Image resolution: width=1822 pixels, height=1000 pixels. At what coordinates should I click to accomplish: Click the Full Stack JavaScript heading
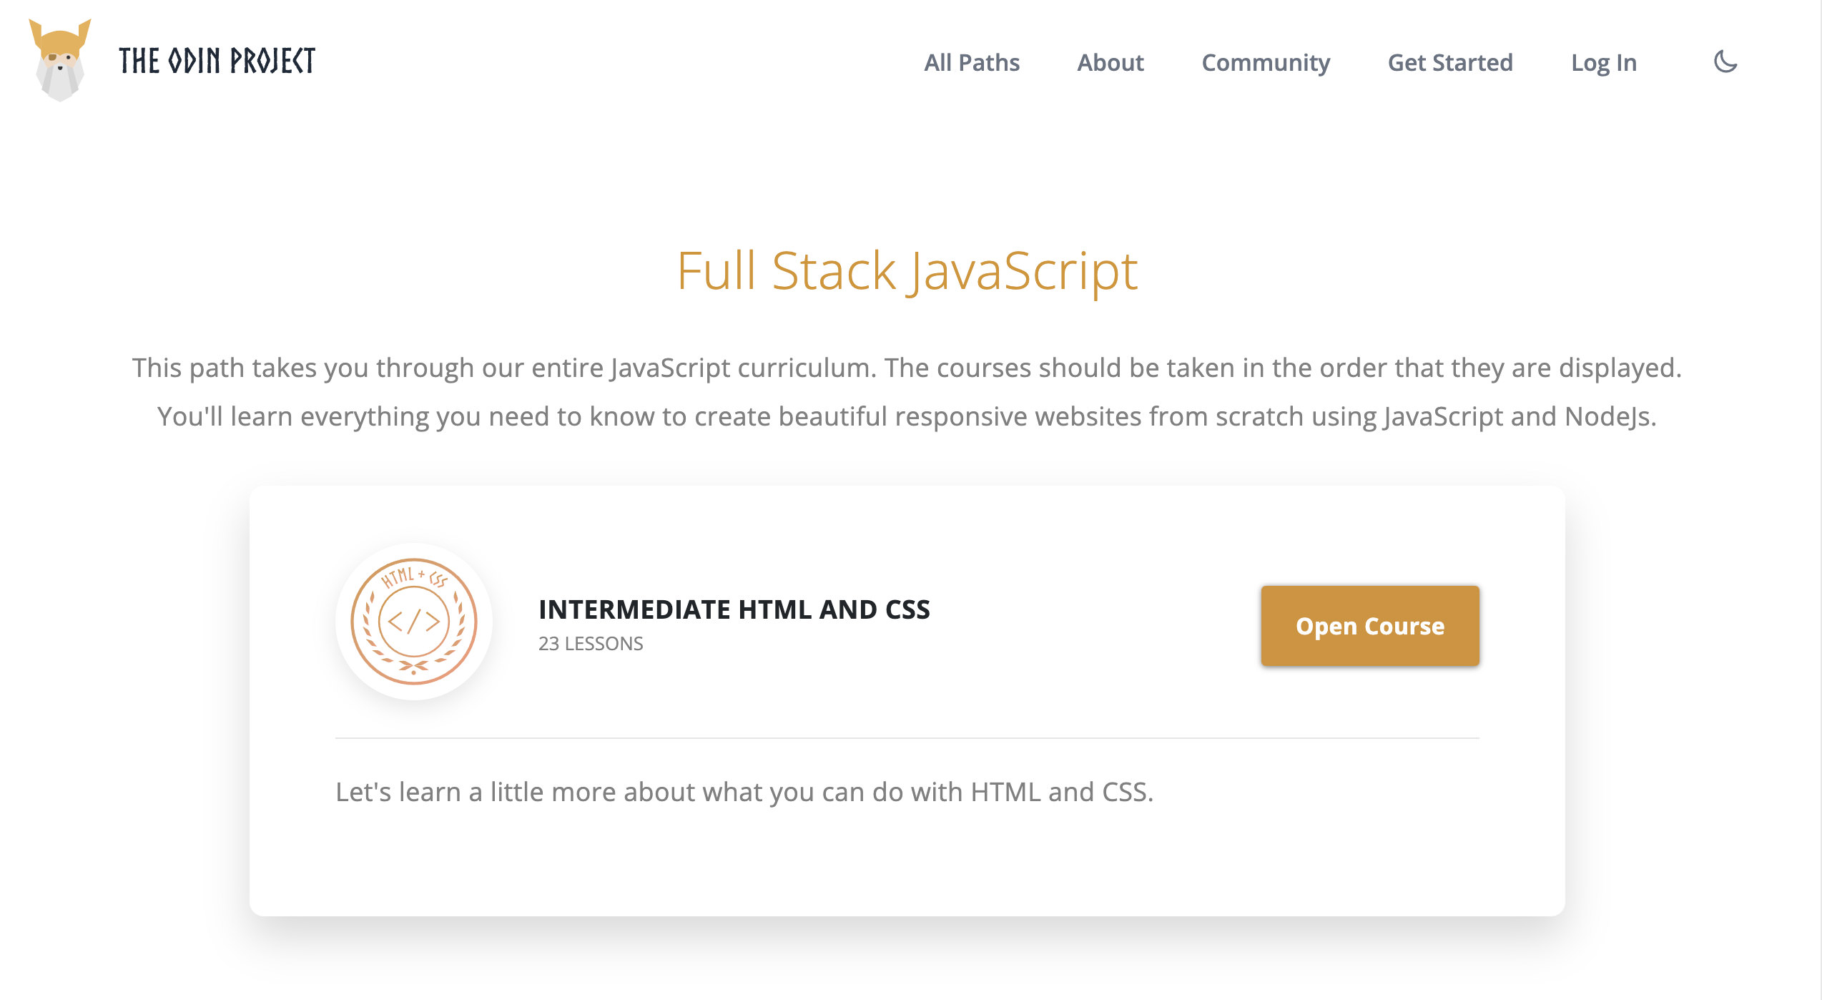click(x=907, y=272)
